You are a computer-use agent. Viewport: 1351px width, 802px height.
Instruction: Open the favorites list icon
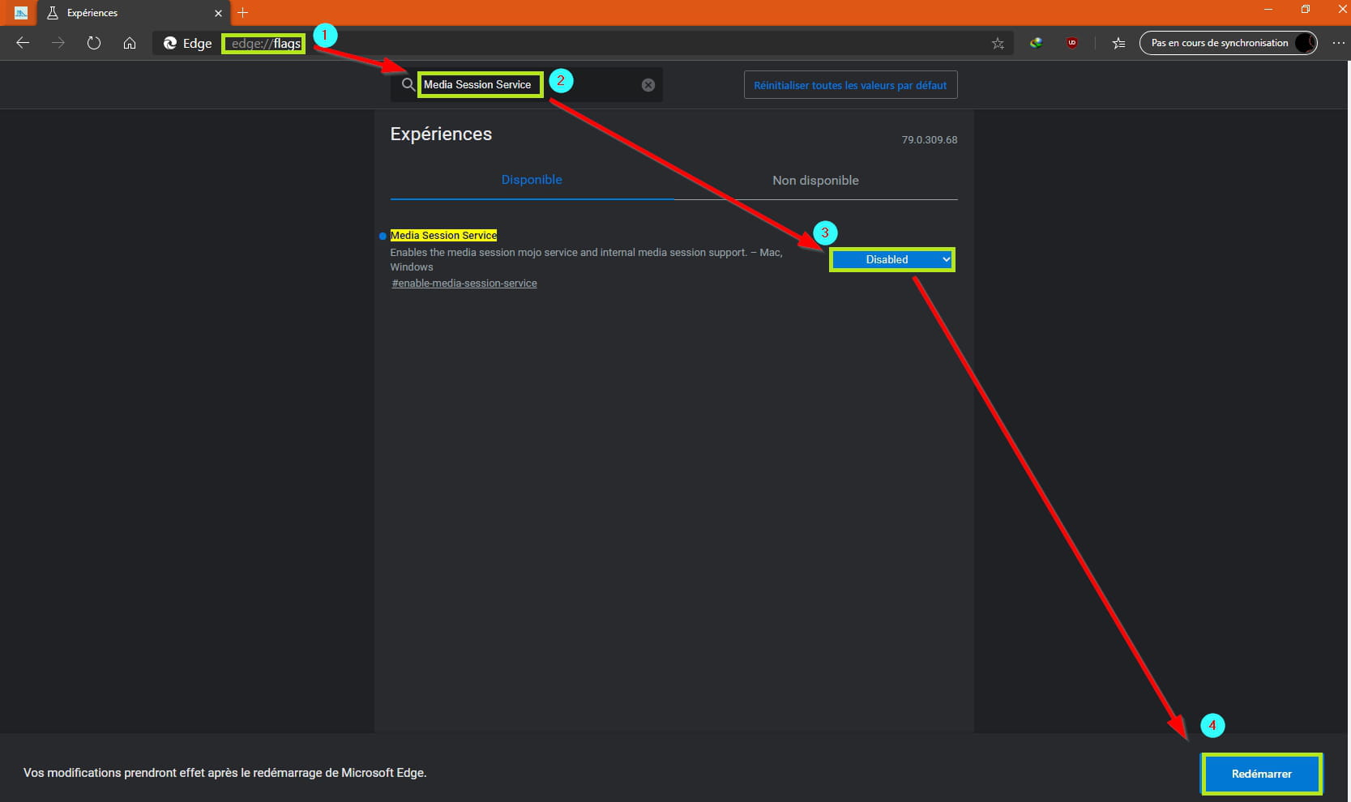pyautogui.click(x=1119, y=44)
